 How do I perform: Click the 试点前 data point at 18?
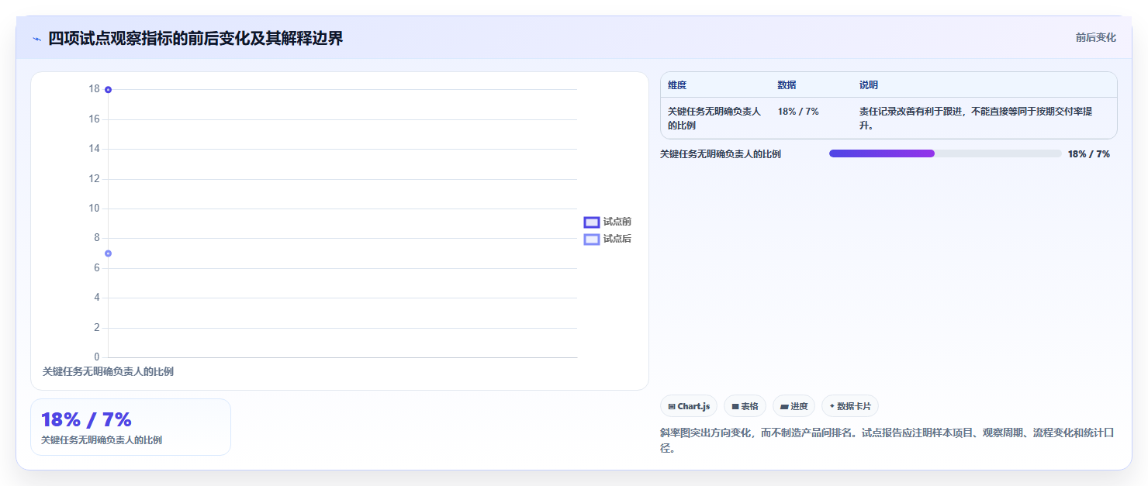pos(108,90)
